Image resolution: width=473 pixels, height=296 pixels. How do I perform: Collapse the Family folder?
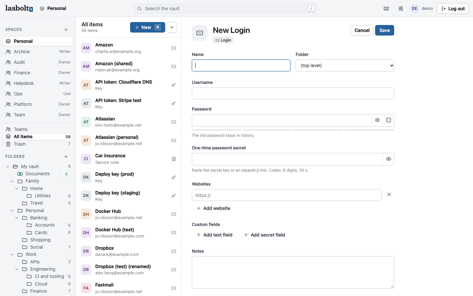(12, 181)
